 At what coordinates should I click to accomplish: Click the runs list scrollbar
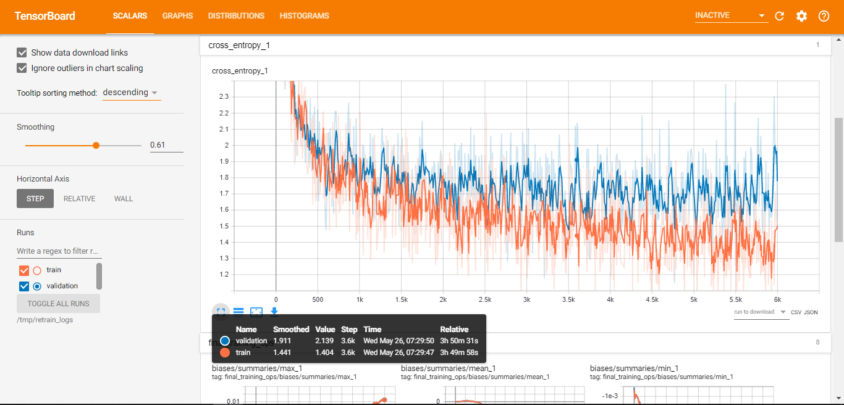99,276
